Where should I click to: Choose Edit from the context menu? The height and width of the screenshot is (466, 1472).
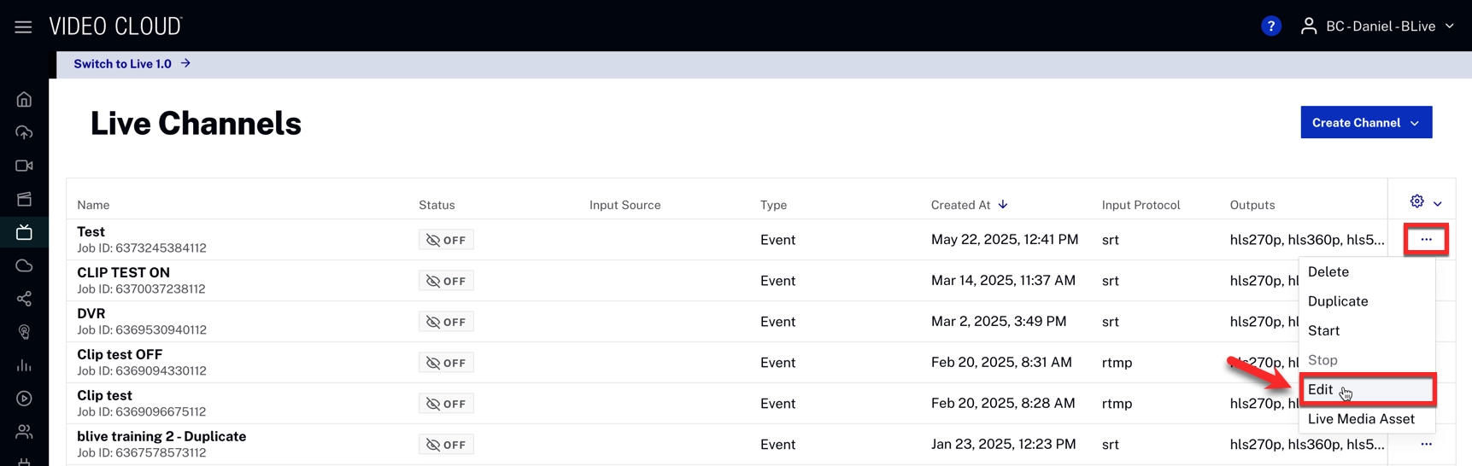pos(1321,390)
